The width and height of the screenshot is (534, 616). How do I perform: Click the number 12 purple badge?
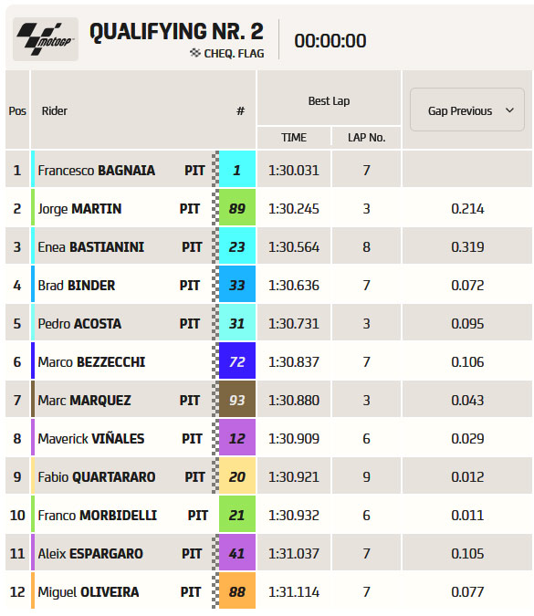237,437
